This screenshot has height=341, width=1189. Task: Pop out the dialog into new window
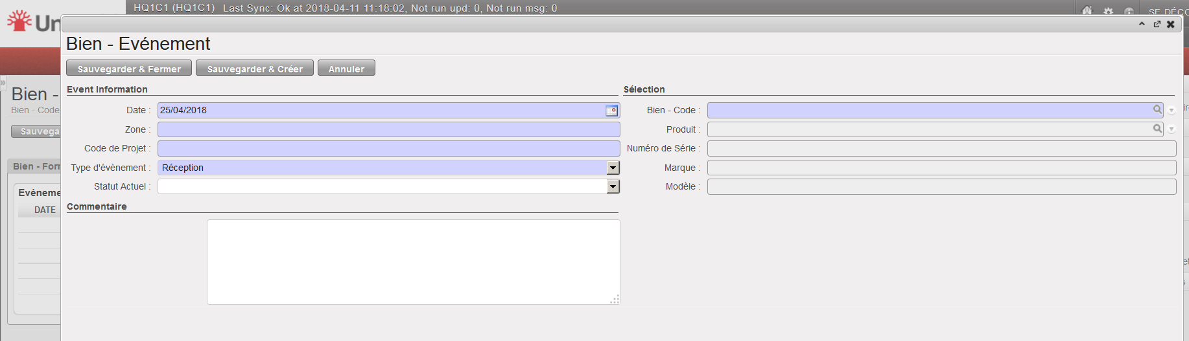[1157, 24]
